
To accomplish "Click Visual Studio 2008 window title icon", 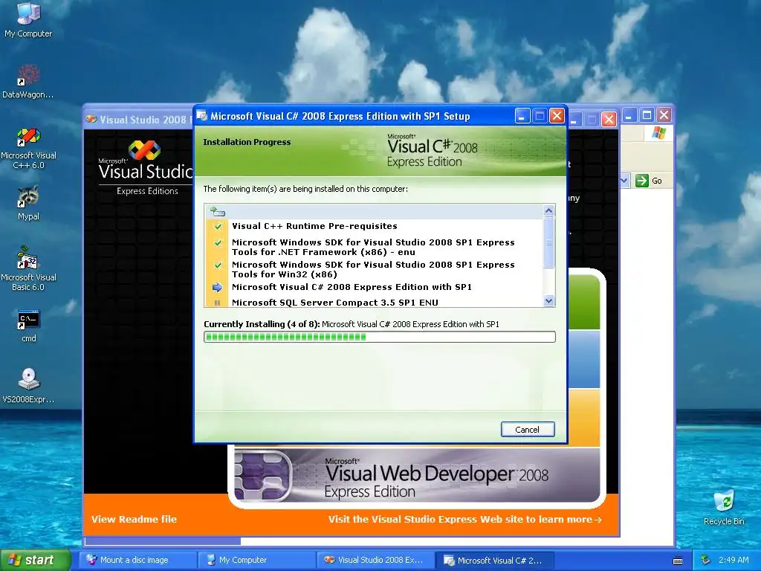I will pyautogui.click(x=91, y=119).
